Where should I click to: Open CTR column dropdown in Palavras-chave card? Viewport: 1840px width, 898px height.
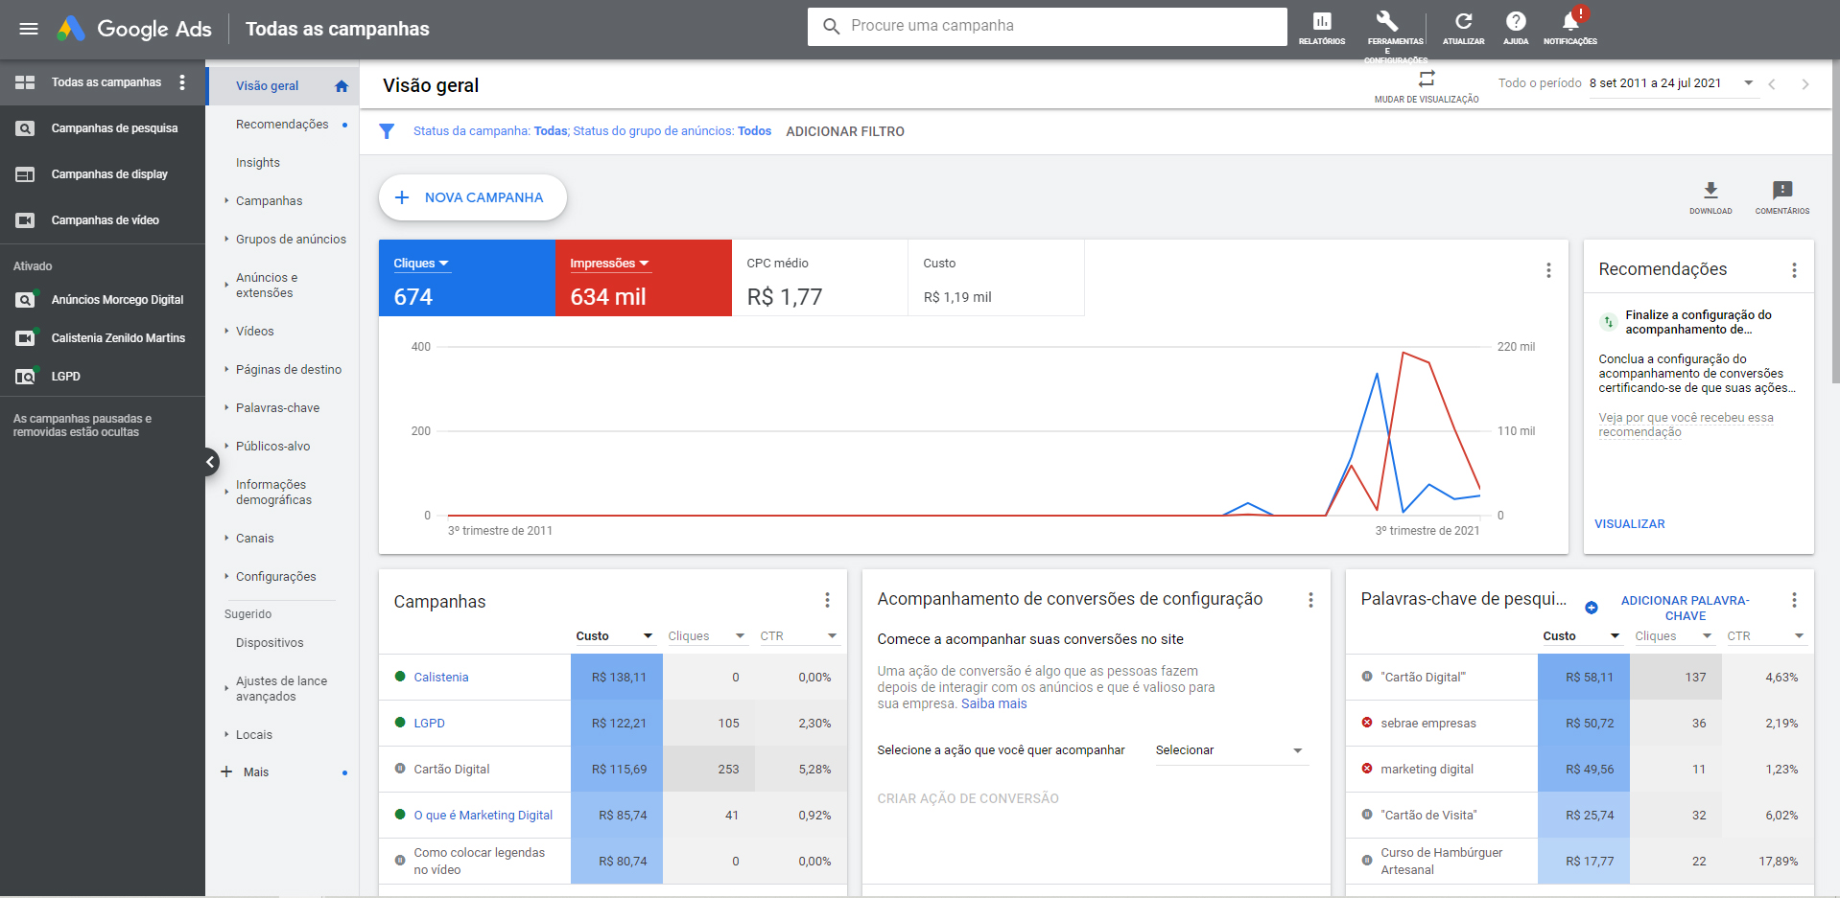point(1765,636)
